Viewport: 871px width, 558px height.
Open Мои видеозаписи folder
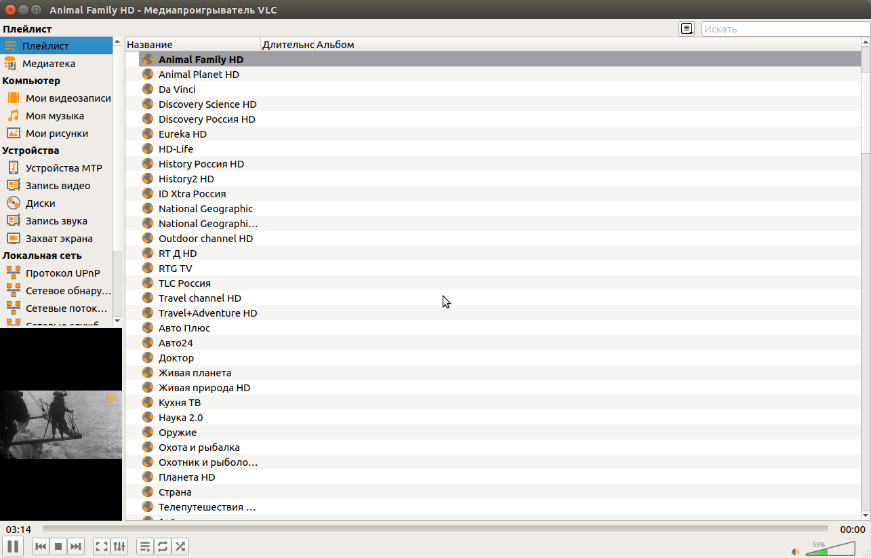[x=56, y=98]
